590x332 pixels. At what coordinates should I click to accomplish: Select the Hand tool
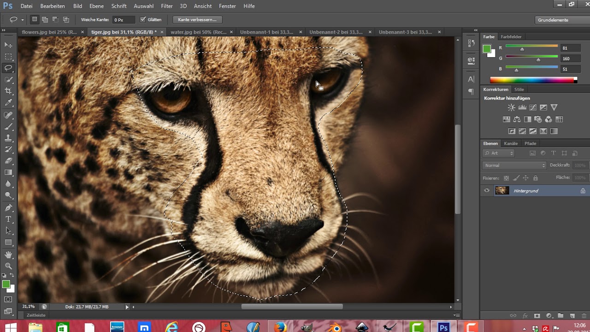click(8, 255)
